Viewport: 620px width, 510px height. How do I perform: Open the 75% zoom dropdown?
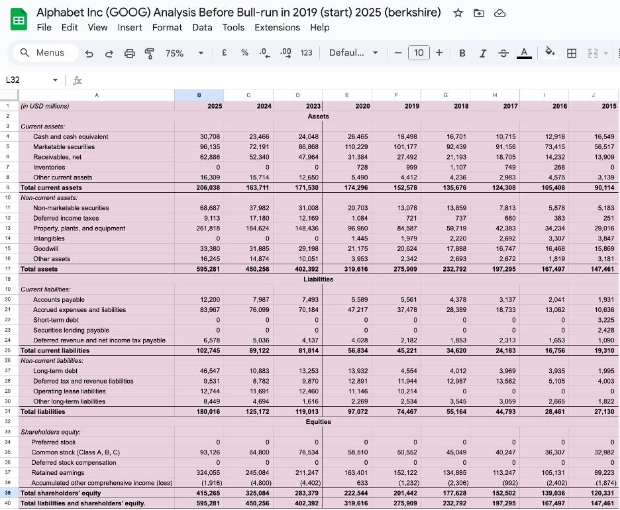(184, 53)
